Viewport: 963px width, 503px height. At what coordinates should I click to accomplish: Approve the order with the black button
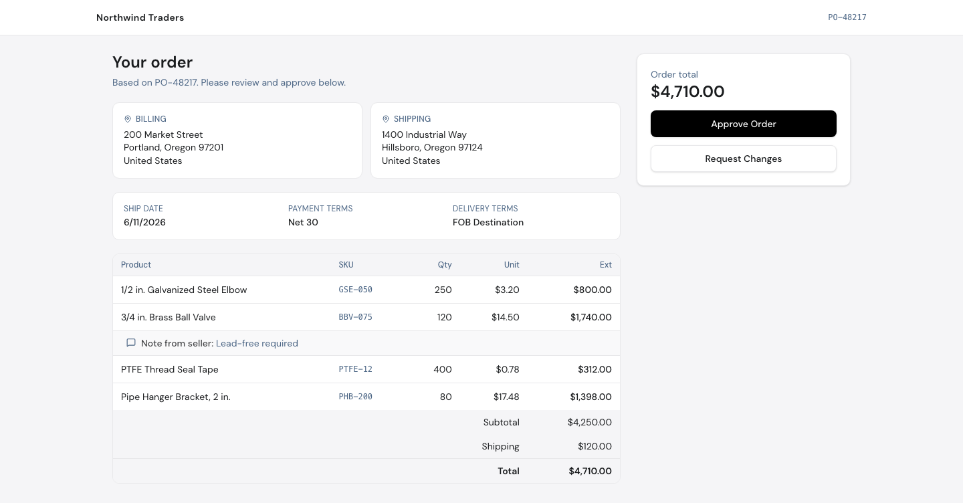point(744,124)
